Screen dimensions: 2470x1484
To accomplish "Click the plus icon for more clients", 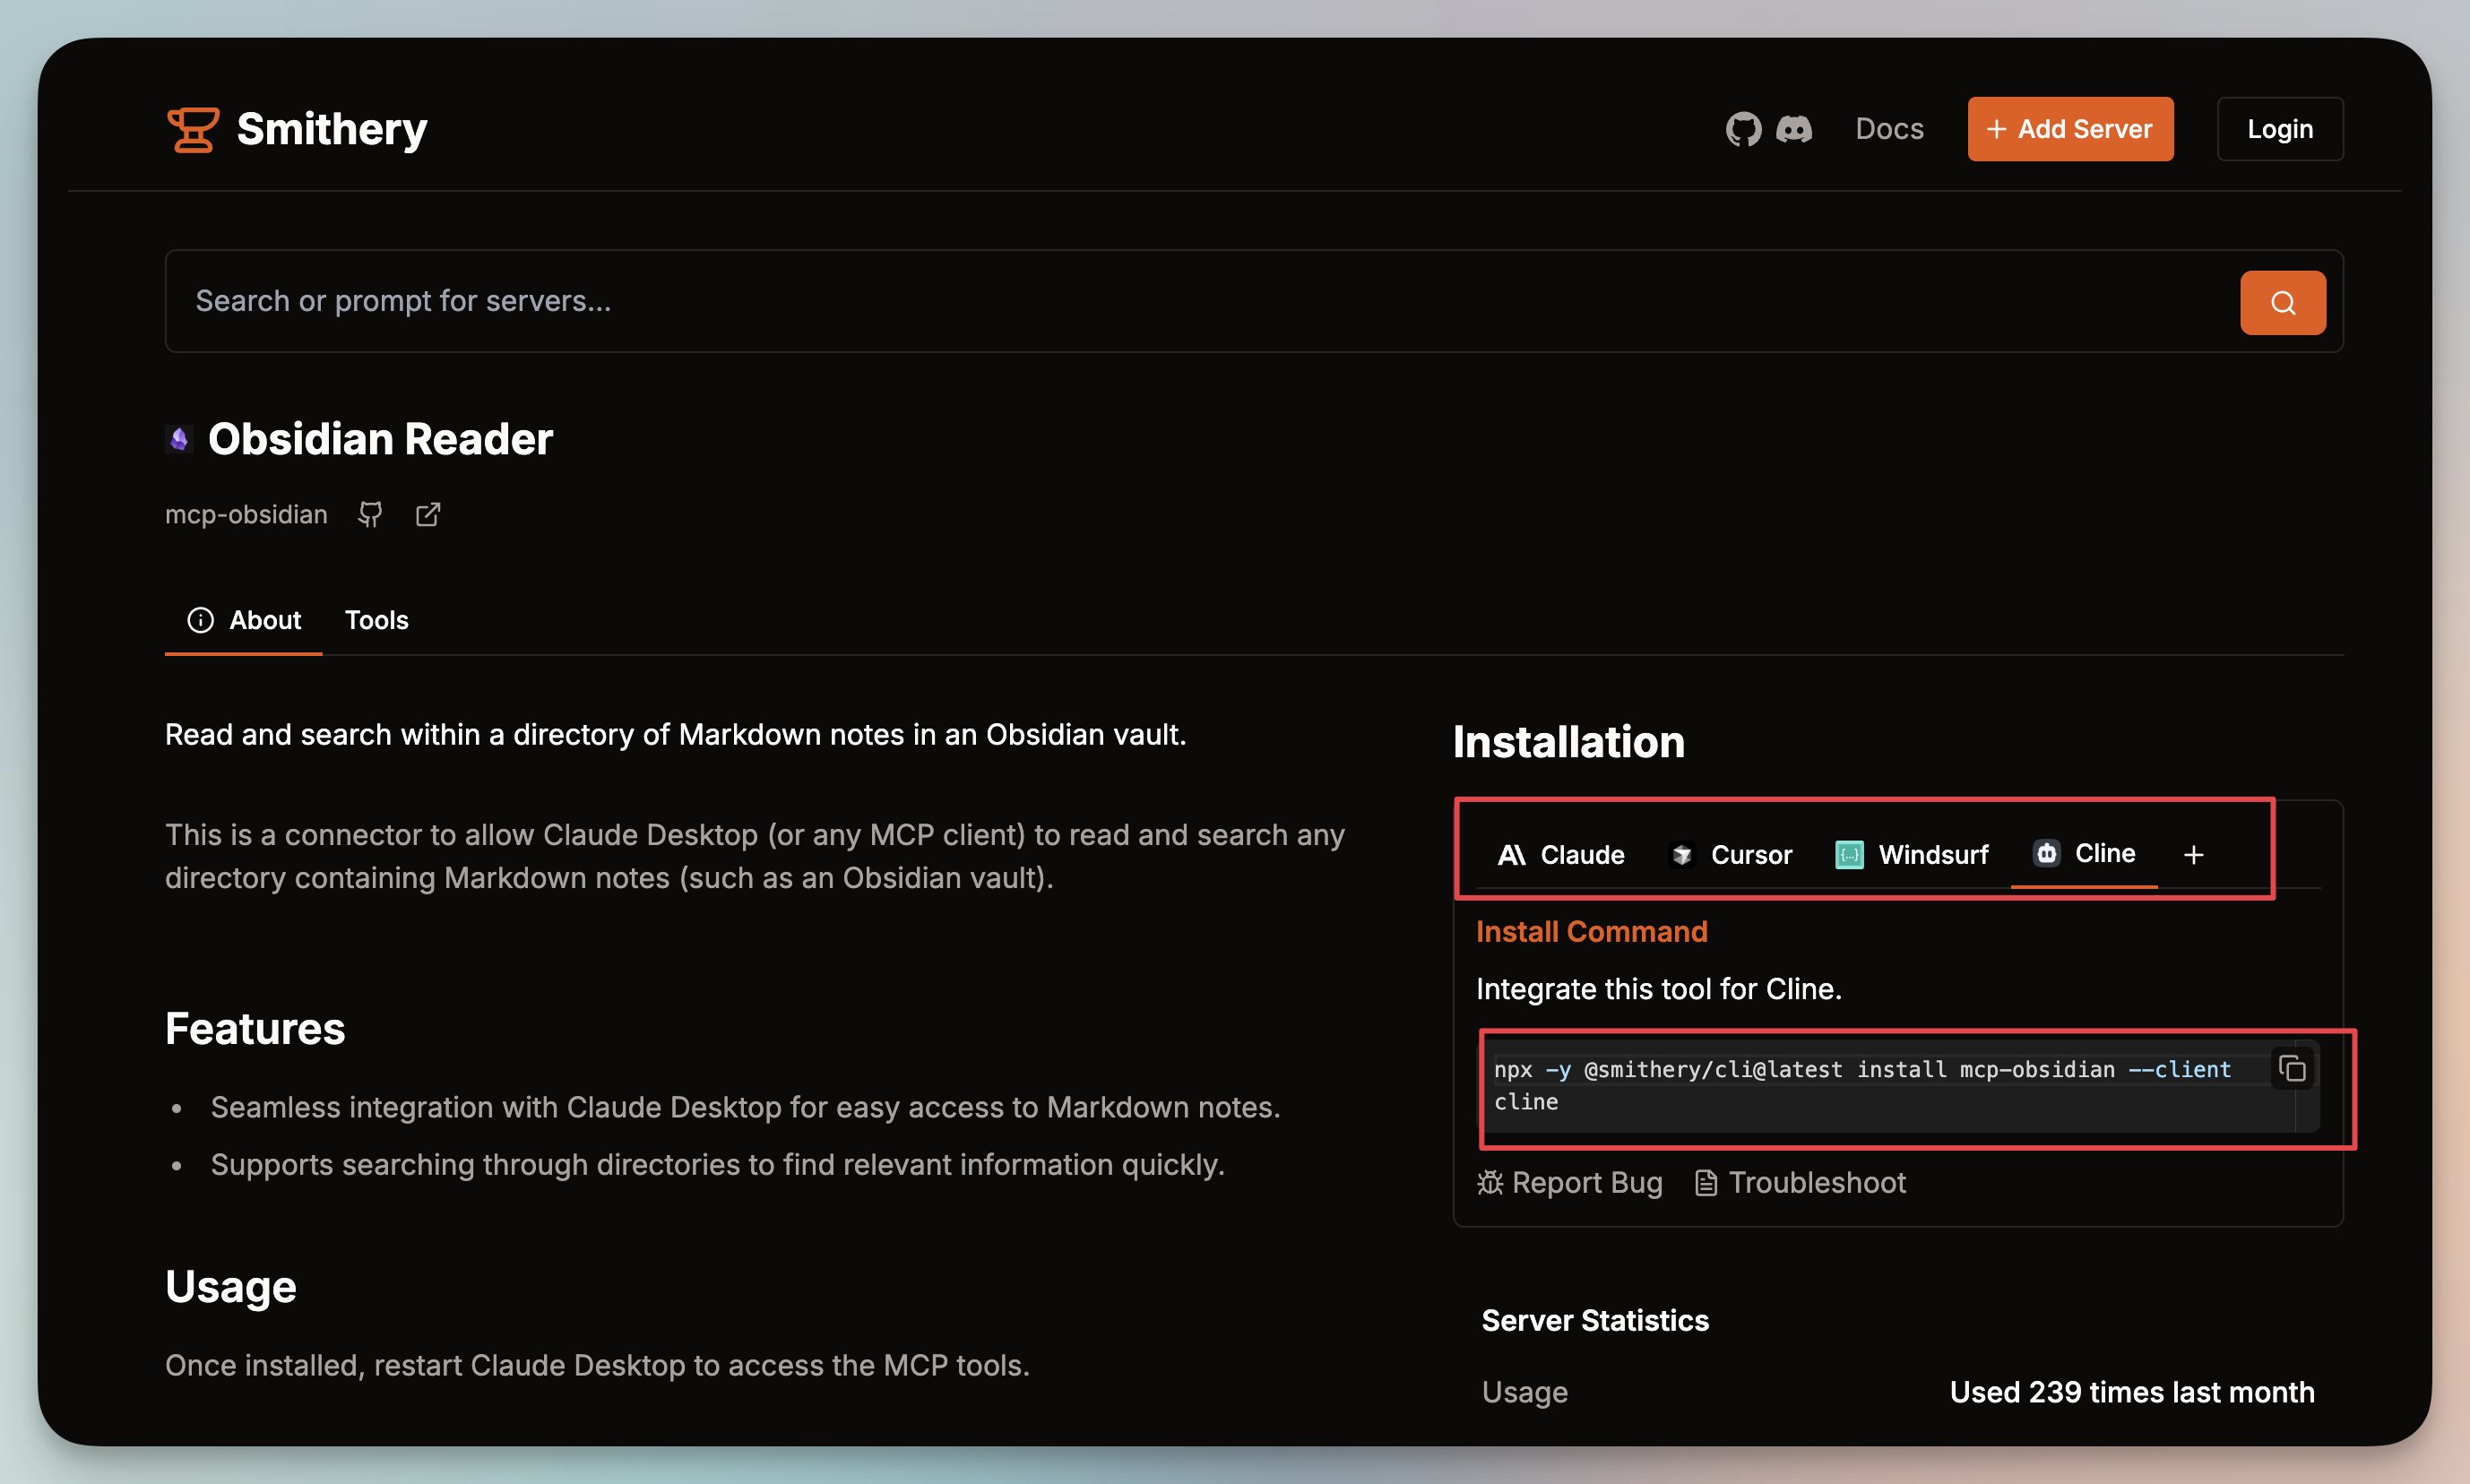I will [x=2193, y=855].
